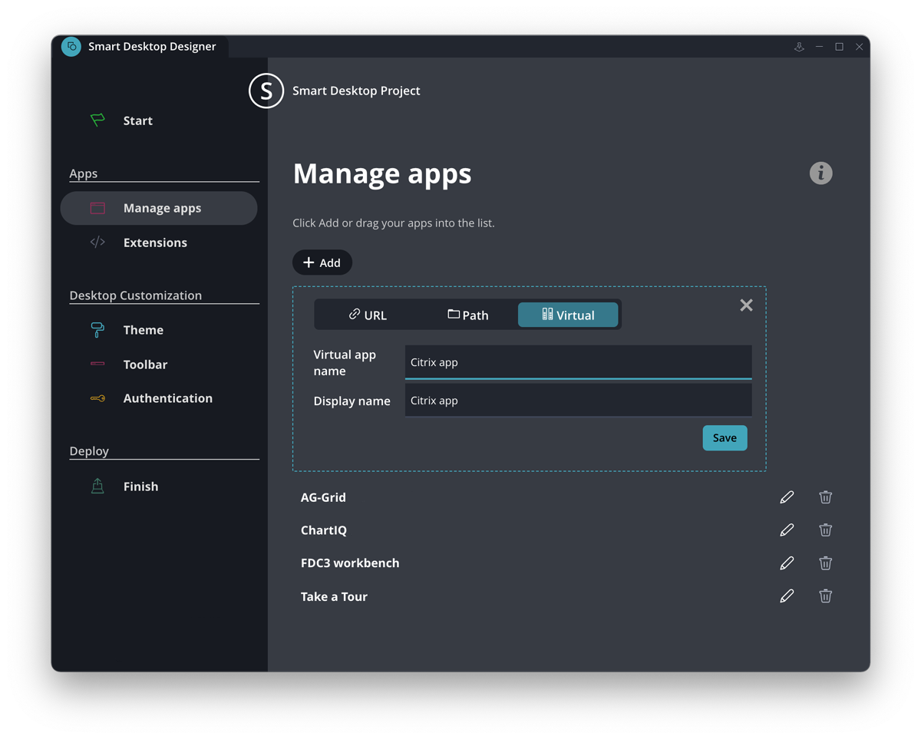Click the Finish deploy icon
This screenshot has width=921, height=739.
point(97,486)
